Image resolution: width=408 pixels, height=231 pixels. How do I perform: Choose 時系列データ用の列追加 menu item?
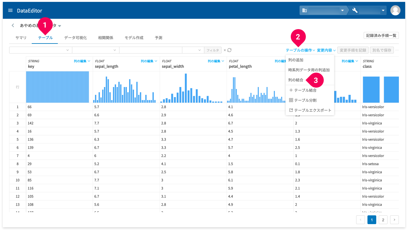point(310,70)
